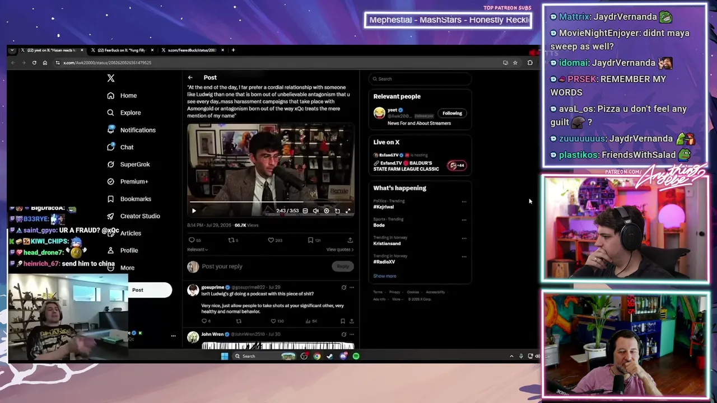
Task: Mute the video audio
Action: coord(316,211)
